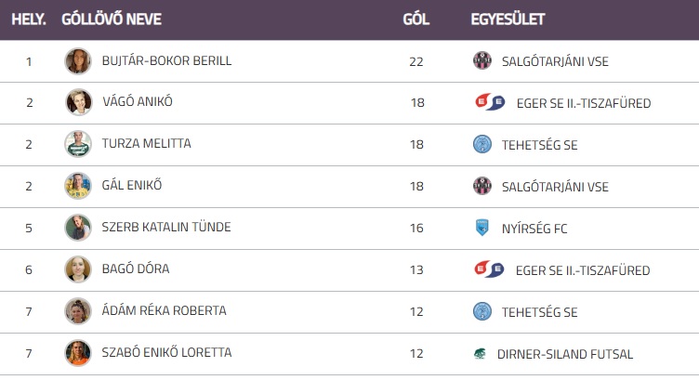
Task: Click Salgótarjáni VSE logo beside Gál Enikő
Action: tap(481, 186)
